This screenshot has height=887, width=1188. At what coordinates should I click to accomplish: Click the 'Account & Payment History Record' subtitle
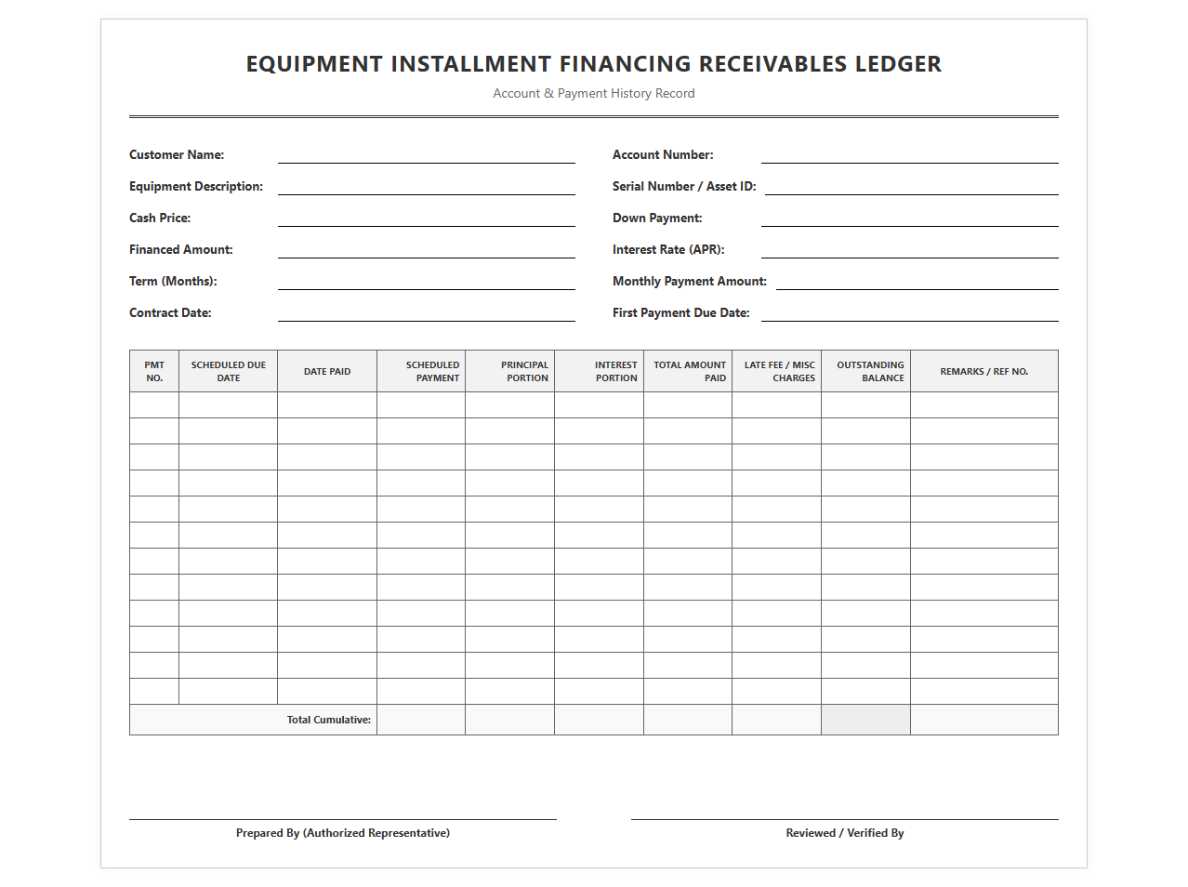click(594, 93)
